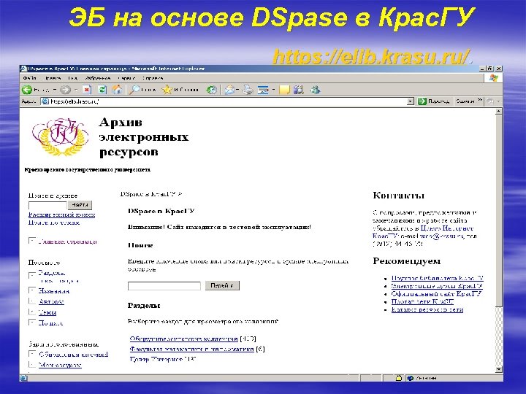The image size is (526, 394).
Task: Click the yellow Discuss note icon
Action: coord(284,90)
